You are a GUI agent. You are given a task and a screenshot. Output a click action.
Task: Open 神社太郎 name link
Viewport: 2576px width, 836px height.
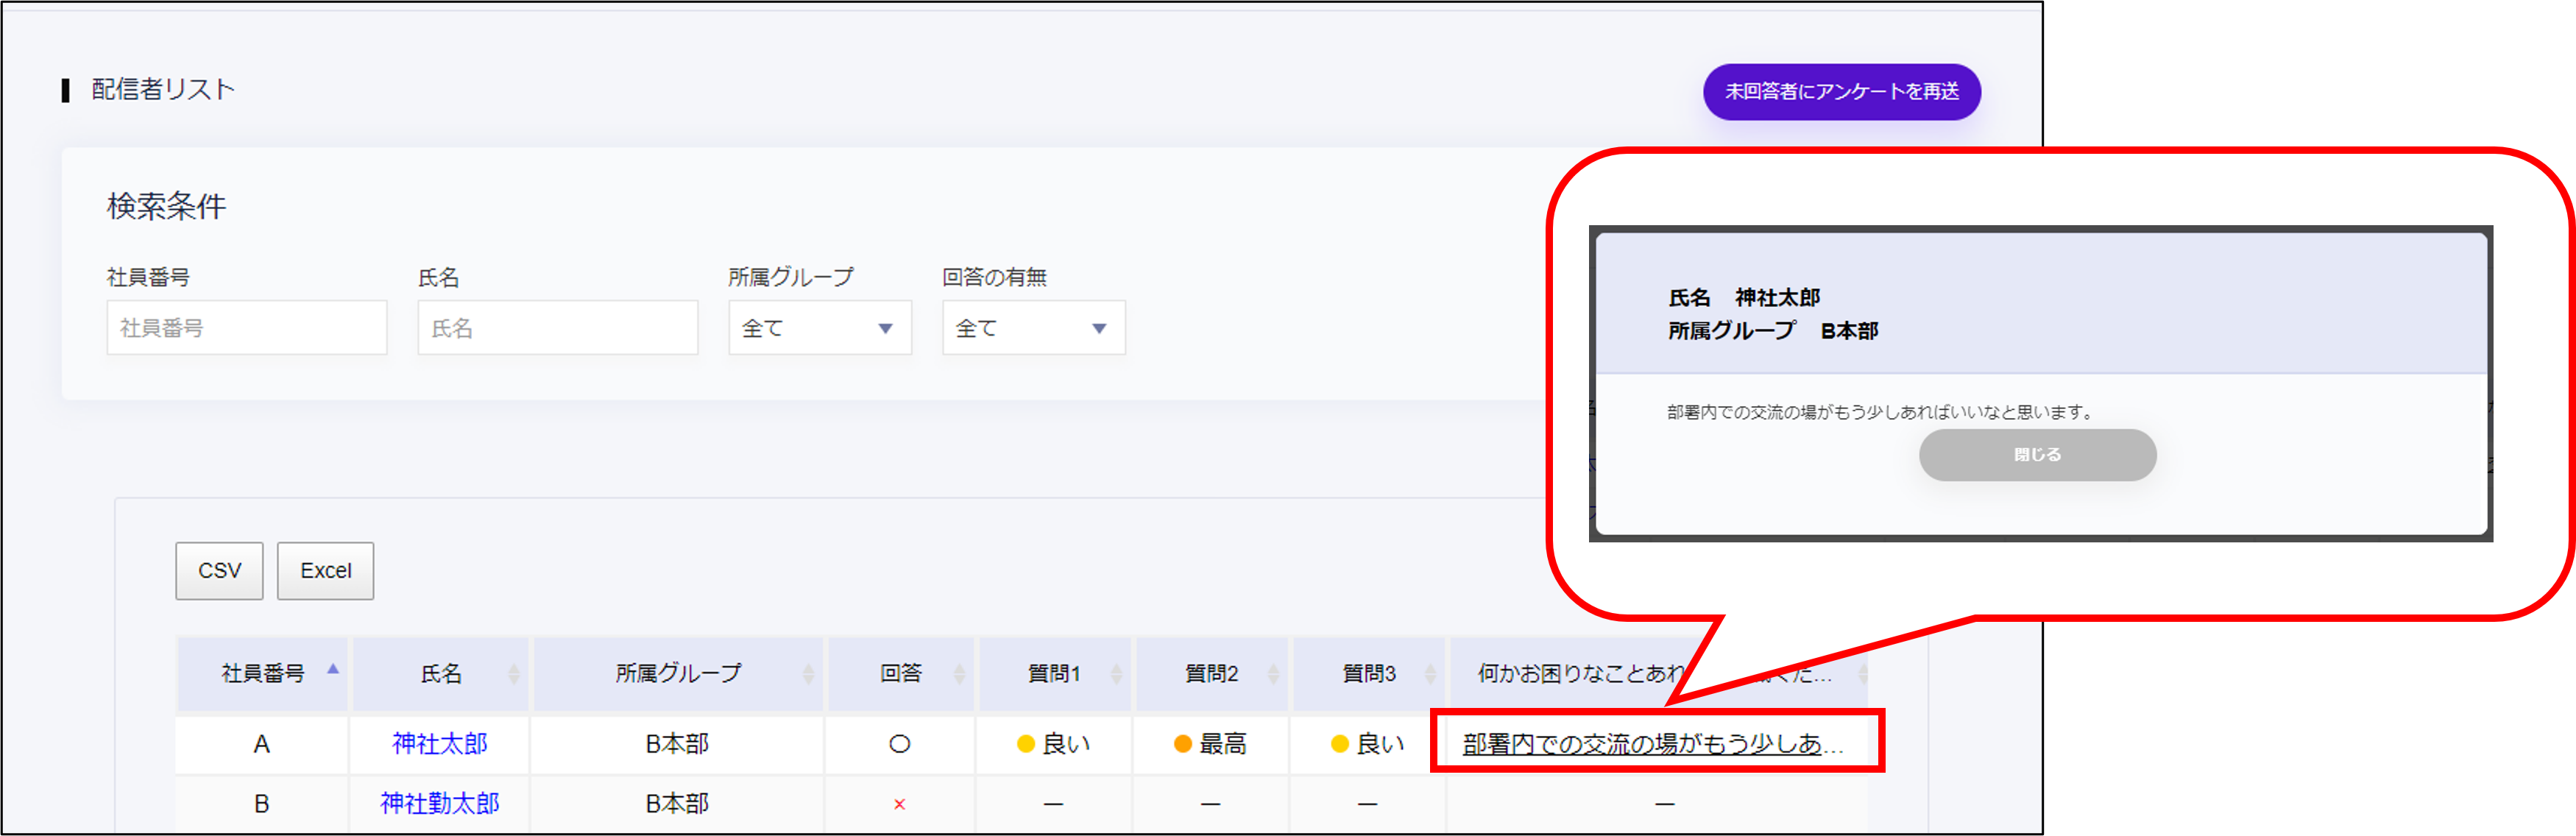pos(439,744)
